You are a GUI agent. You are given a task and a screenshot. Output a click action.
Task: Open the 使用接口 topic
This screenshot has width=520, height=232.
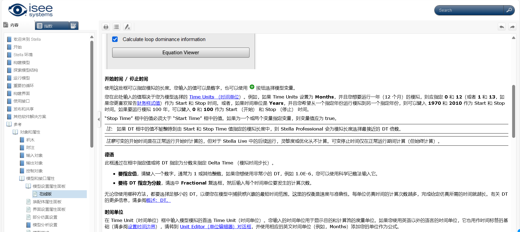pyautogui.click(x=21, y=101)
